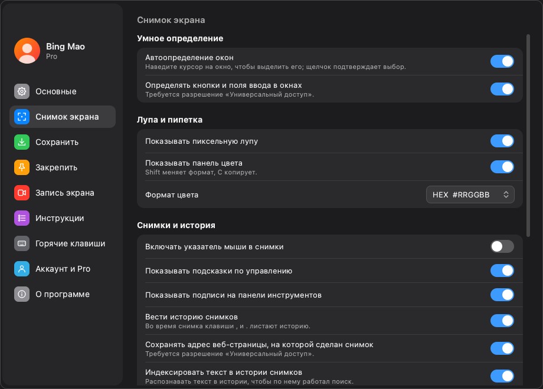Toggle Сохранять адрес веб-страницы switch
543x389 pixels.
click(x=502, y=348)
